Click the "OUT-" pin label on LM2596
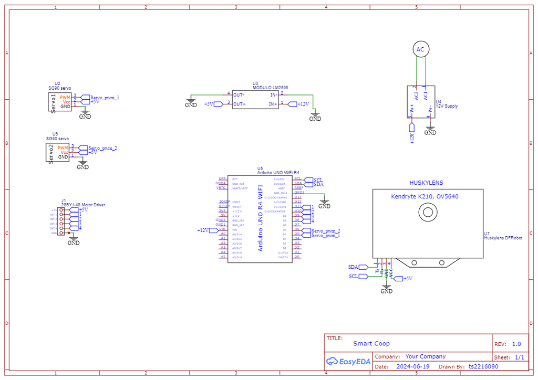Image resolution: width=538 pixels, height=380 pixels. pyautogui.click(x=239, y=95)
